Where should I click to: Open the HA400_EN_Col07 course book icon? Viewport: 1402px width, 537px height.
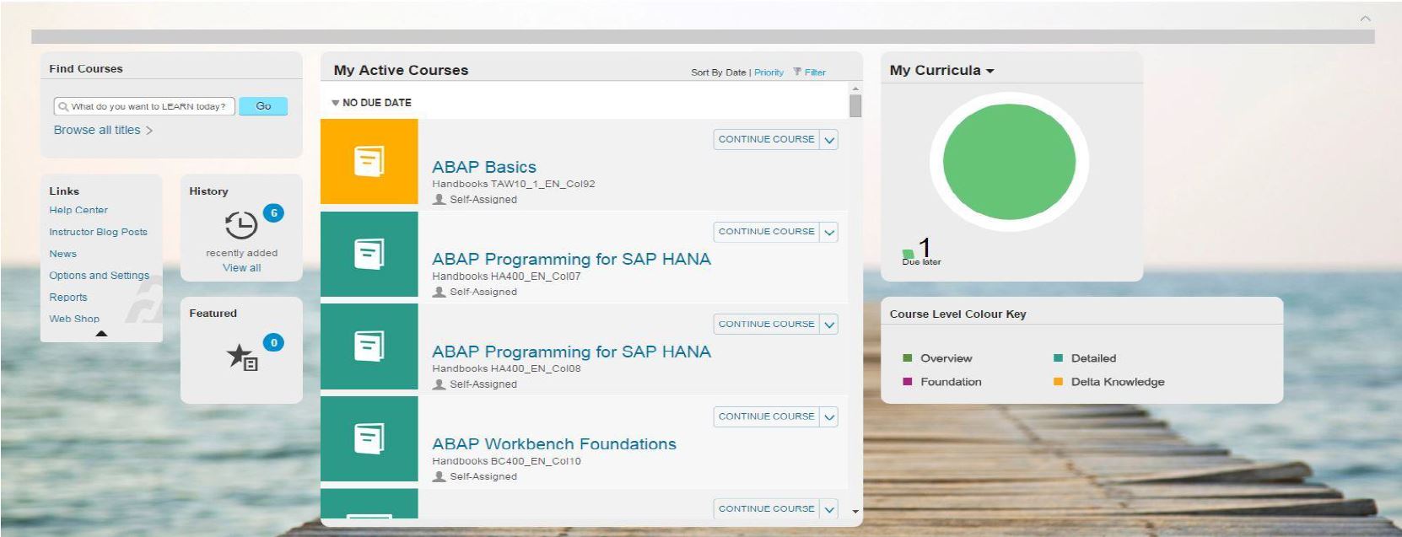[x=369, y=254]
